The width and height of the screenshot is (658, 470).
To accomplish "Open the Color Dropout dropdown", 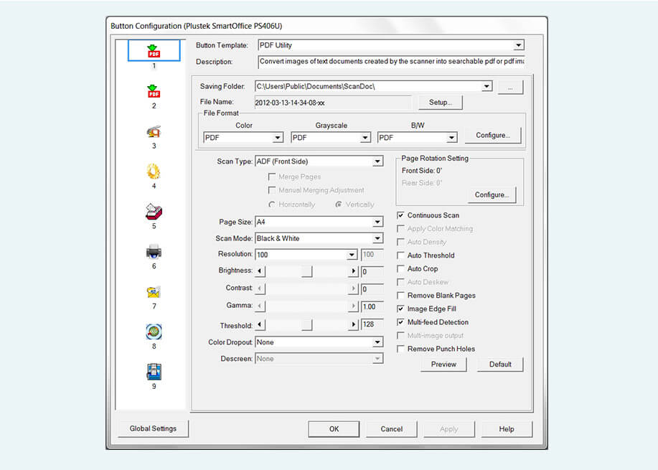I will click(x=377, y=342).
